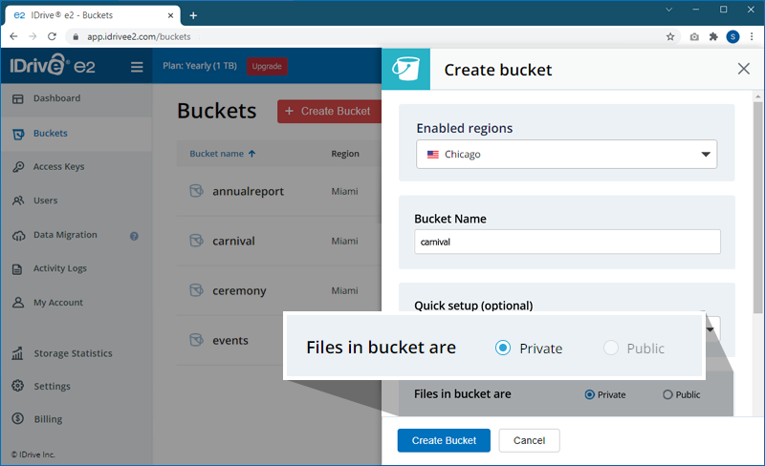
Task: Click the Plan: Yearly (1 TB) text
Action: pyautogui.click(x=200, y=66)
